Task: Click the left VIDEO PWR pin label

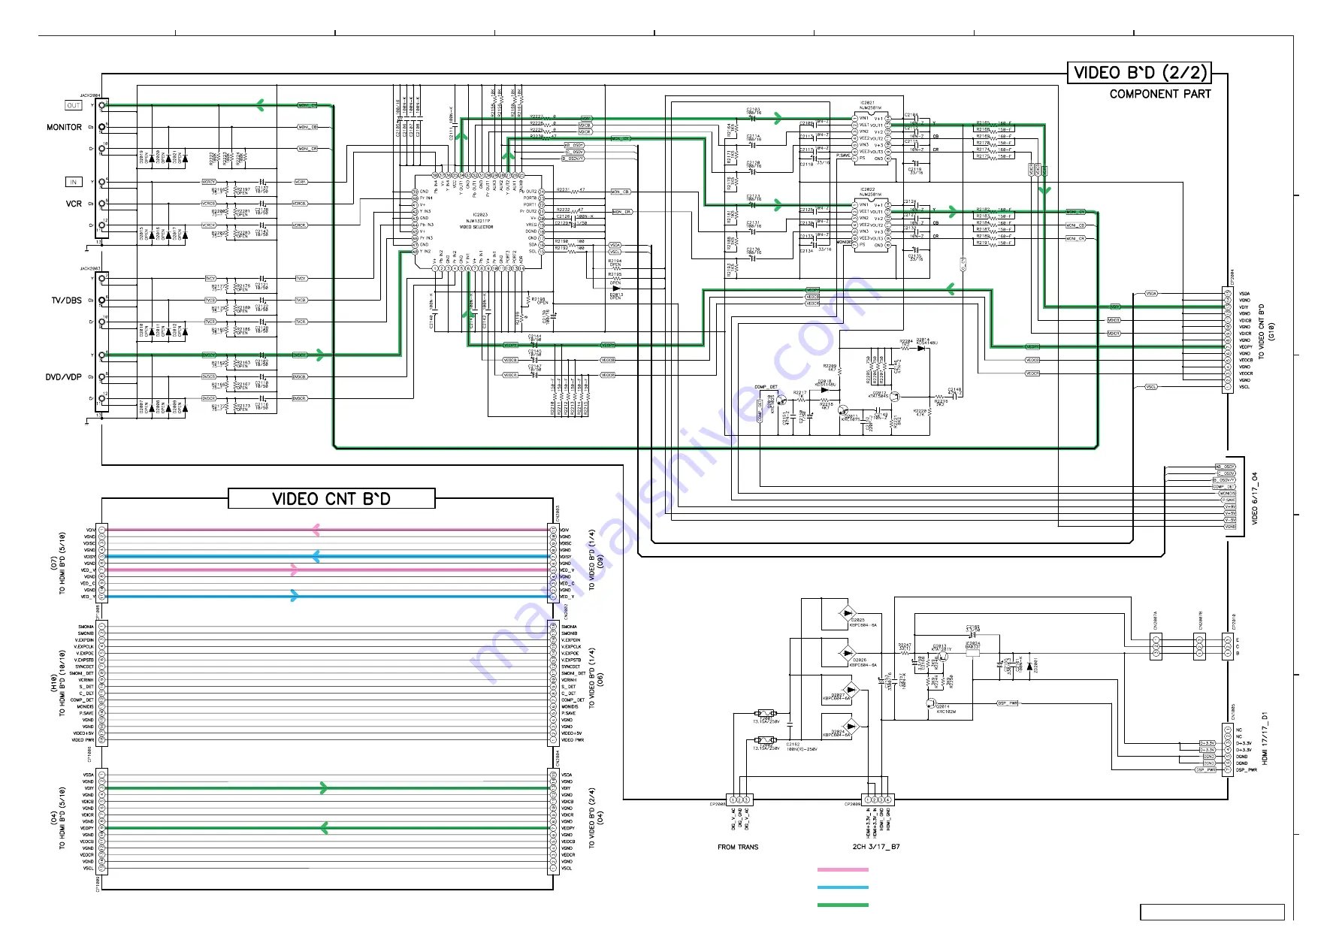Action: tap(83, 740)
